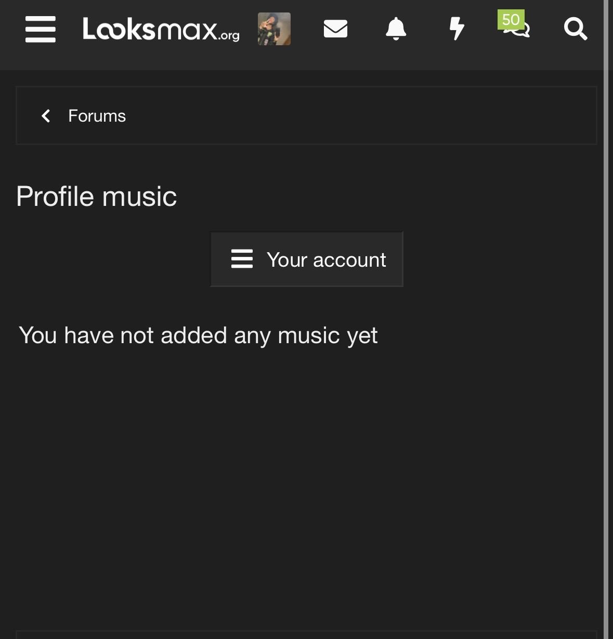This screenshot has height=639, width=613.
Task: Expand the Your account menu button
Action: click(x=307, y=259)
